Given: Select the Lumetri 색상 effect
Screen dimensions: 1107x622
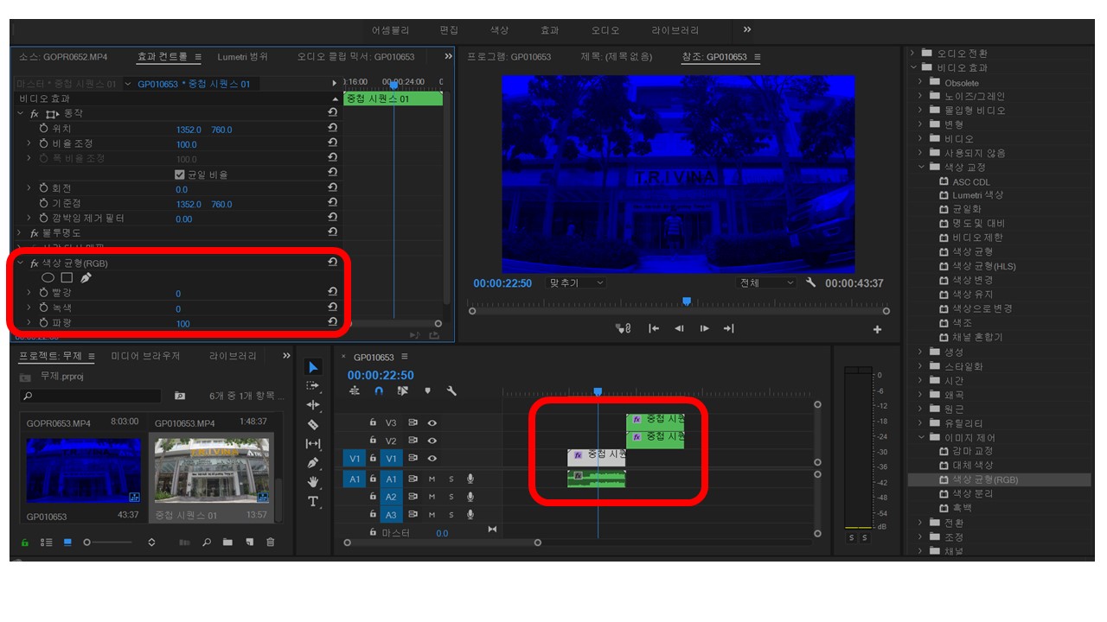Looking at the screenshot, I should coord(978,195).
